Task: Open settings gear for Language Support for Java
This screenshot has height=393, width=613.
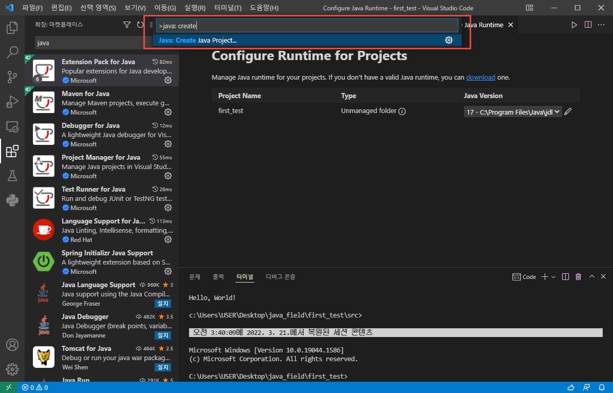Action: click(x=168, y=239)
